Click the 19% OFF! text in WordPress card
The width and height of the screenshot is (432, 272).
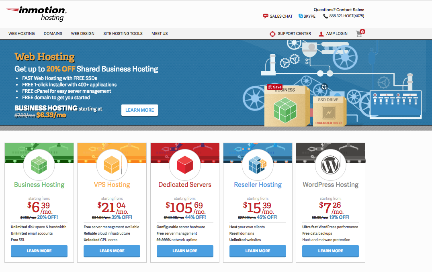[x=339, y=217]
